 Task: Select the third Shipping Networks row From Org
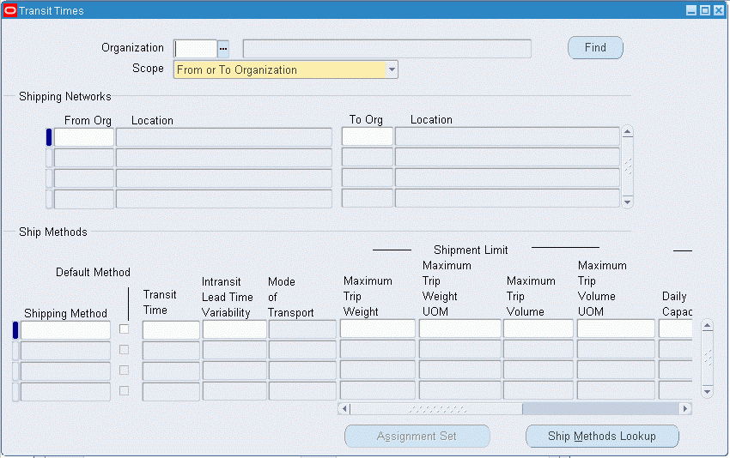pos(84,178)
